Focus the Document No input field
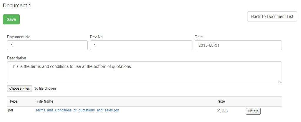The width and height of the screenshot is (301, 122). coord(47,45)
